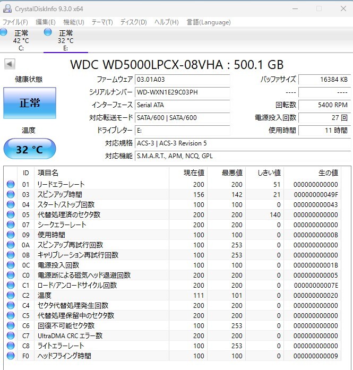Click the drive title WDC WD5000LPCX-08VHA
The width and height of the screenshot is (353, 370).
point(147,65)
